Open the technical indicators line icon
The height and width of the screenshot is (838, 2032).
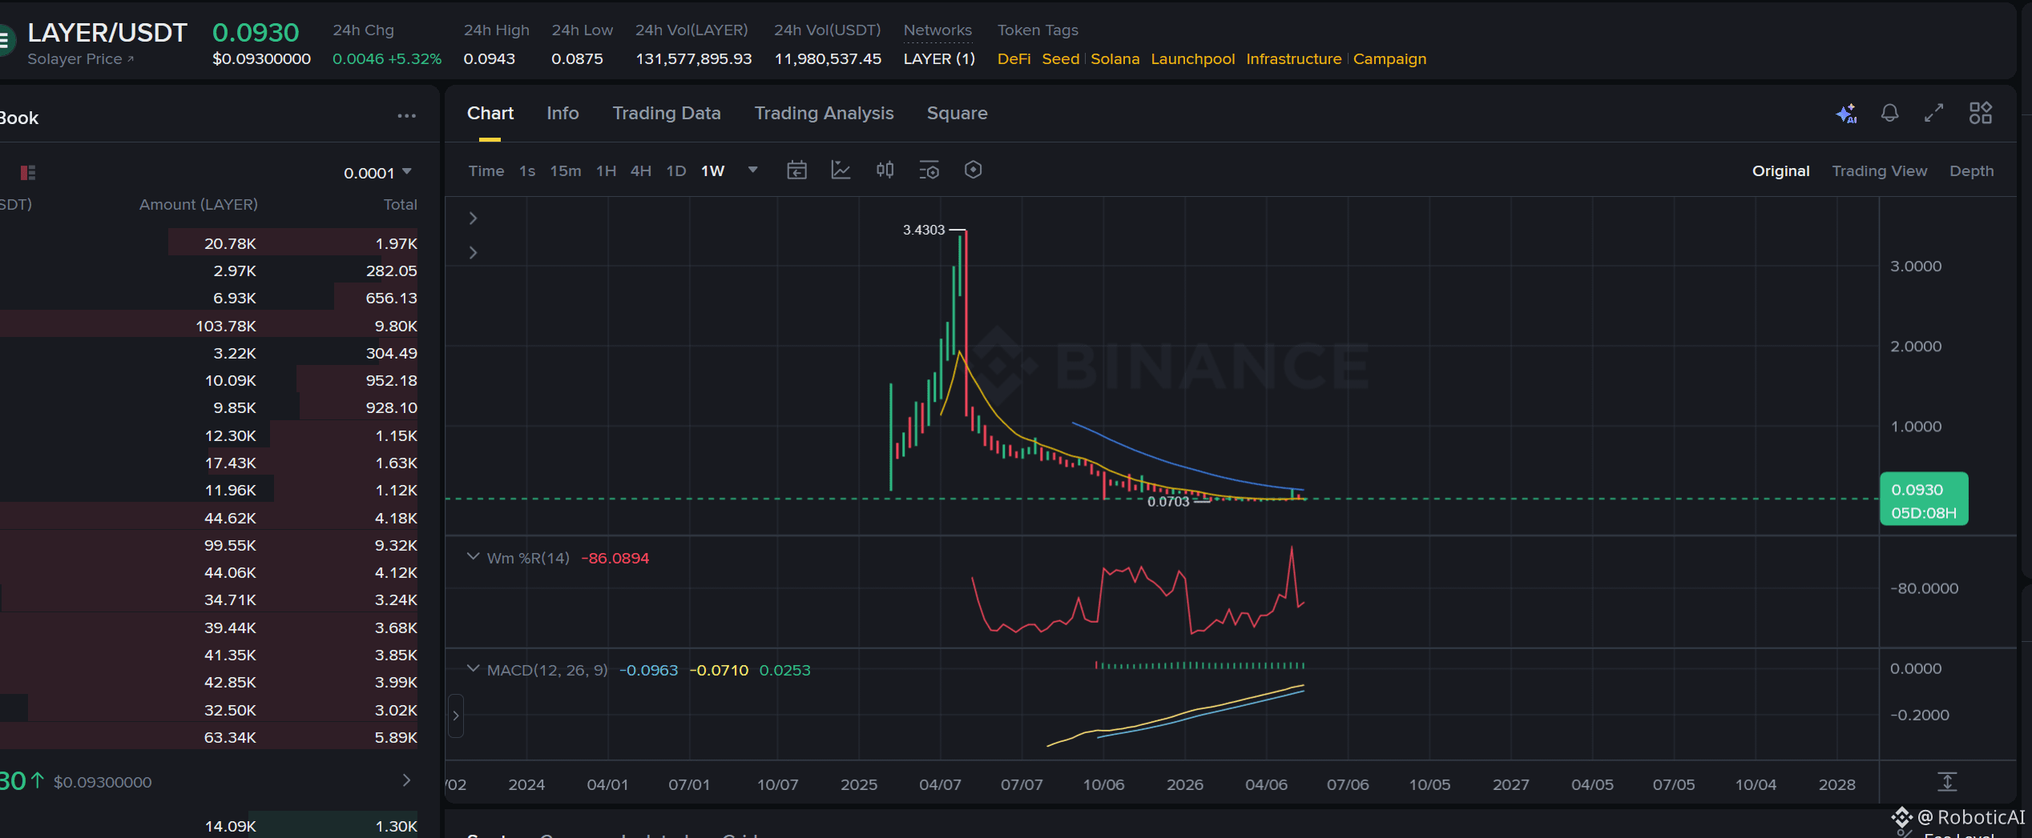pyautogui.click(x=841, y=170)
